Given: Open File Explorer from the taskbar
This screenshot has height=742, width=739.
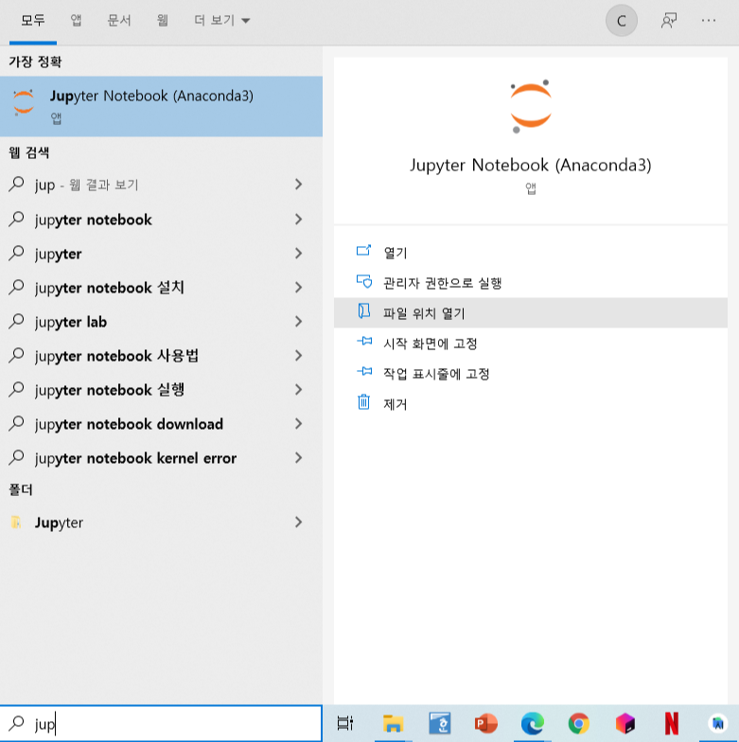Looking at the screenshot, I should pyautogui.click(x=393, y=723).
